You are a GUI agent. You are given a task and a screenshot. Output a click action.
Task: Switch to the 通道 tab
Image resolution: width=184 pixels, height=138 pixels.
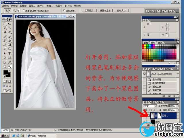click(153, 102)
